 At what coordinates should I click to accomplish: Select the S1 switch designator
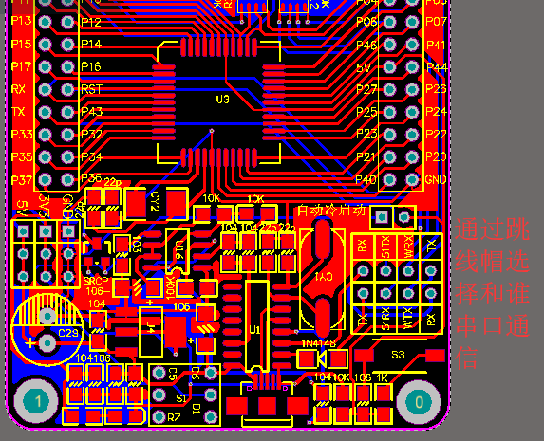click(180, 398)
